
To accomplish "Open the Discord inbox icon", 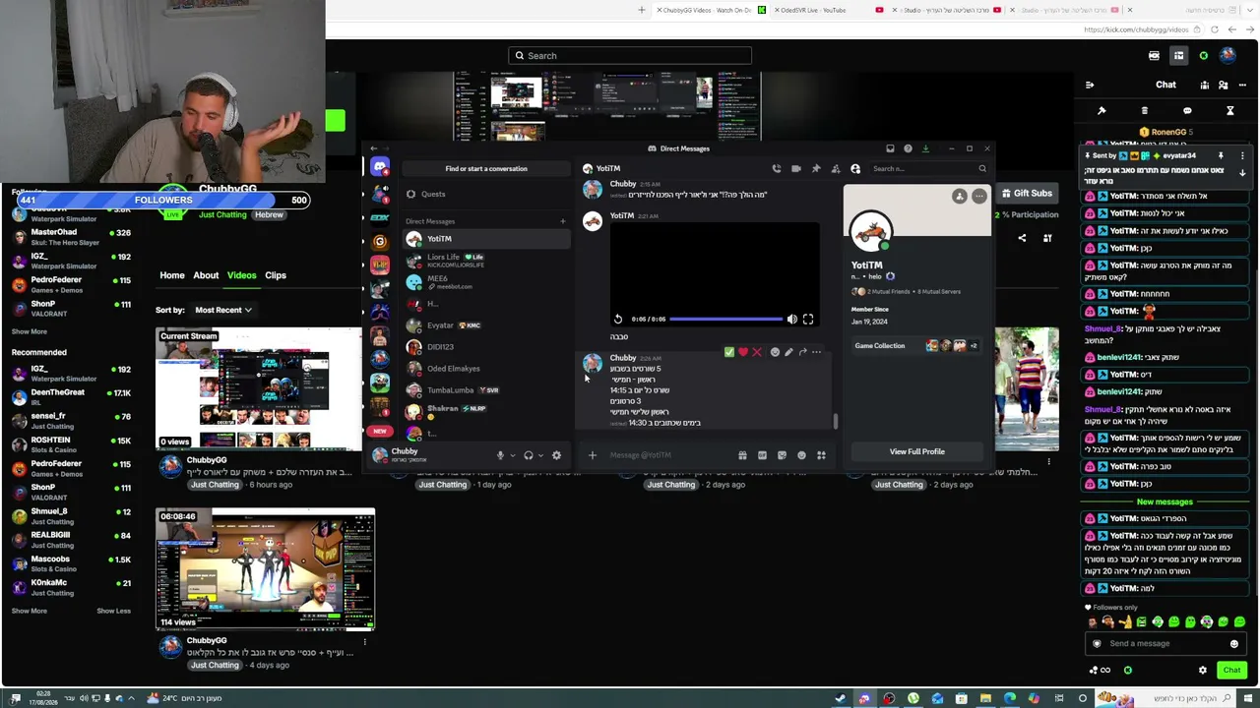I will tap(890, 148).
